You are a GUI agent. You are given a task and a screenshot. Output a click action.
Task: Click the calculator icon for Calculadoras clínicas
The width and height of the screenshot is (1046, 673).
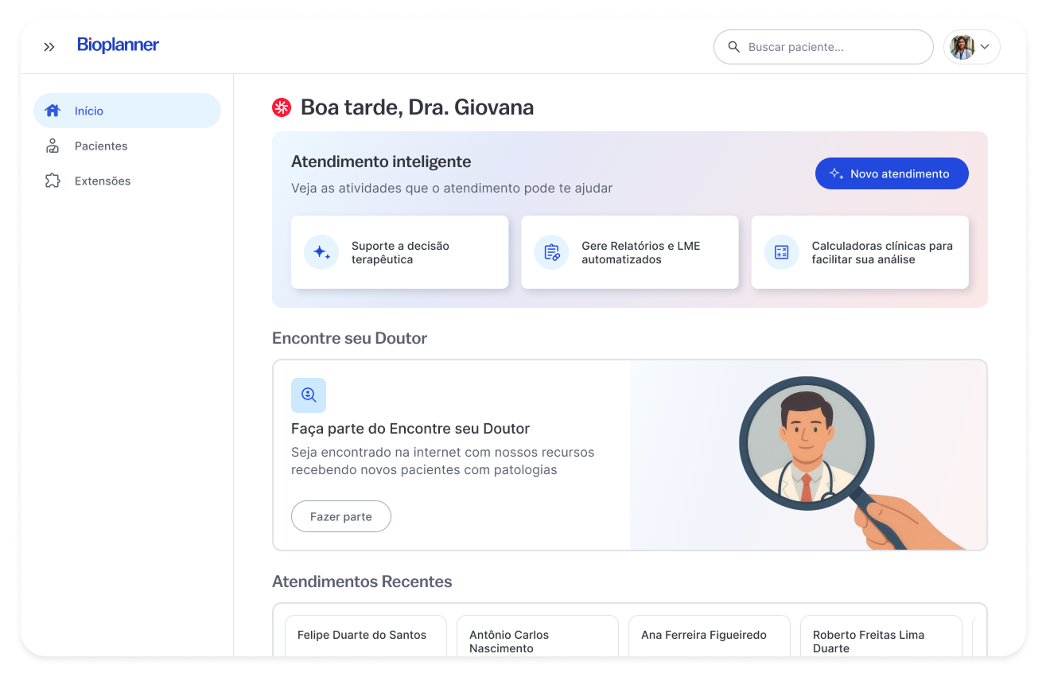(x=781, y=252)
